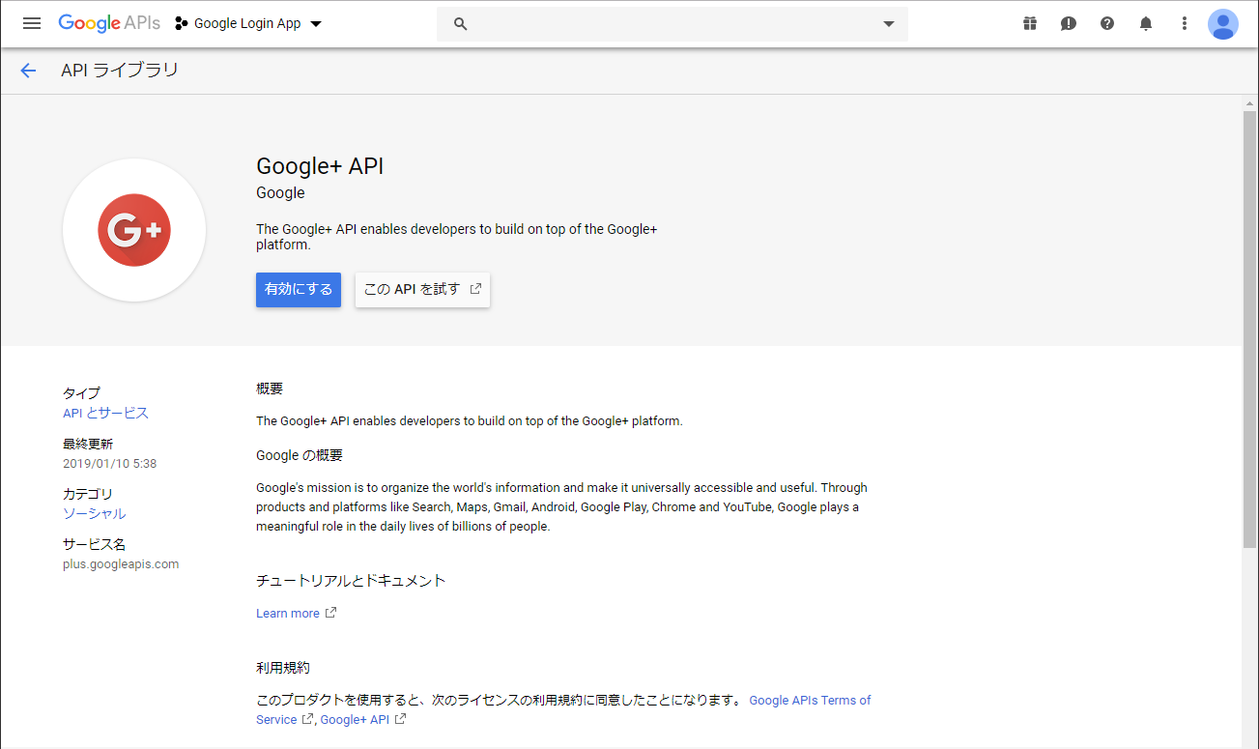
Task: Click the plus.googleapis.com service name
Action: tap(121, 563)
